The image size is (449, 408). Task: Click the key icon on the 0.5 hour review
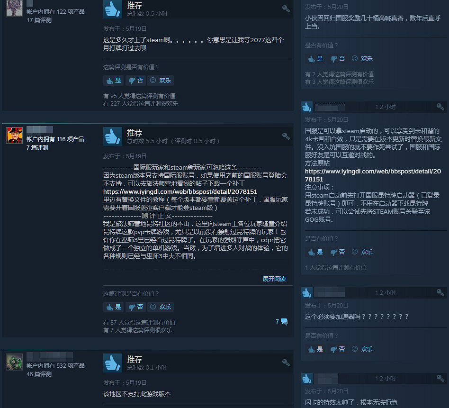click(x=286, y=9)
